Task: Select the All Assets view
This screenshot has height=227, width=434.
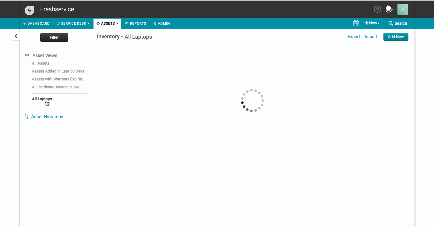Action: (x=41, y=63)
